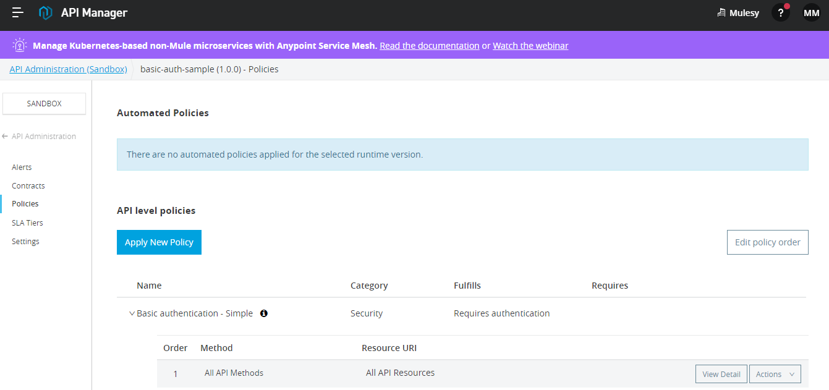Viewport: 829px width, 390px height.
Task: Click the Requires column header
Action: [x=610, y=286]
